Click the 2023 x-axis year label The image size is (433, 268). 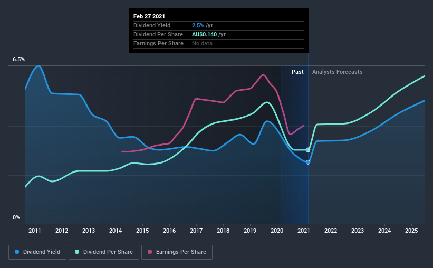(x=358, y=231)
